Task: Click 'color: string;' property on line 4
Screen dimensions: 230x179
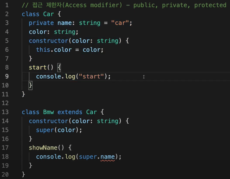Action: pos(54,32)
